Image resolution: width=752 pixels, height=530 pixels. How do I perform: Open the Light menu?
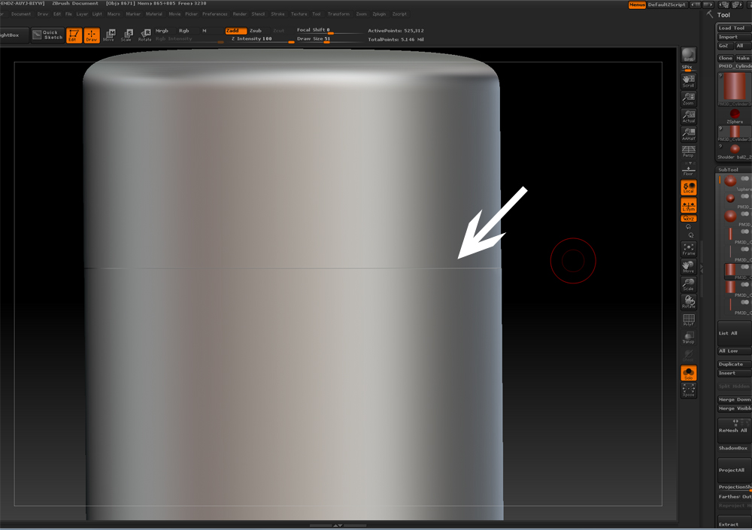coord(97,14)
